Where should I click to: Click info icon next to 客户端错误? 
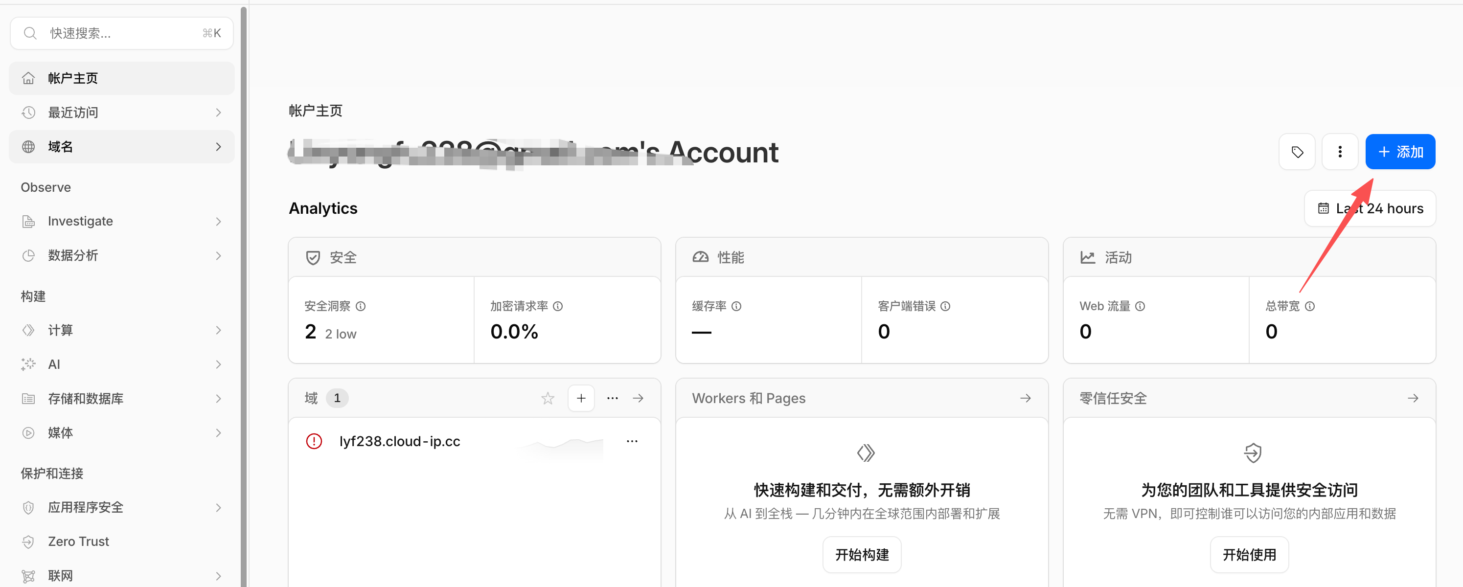click(945, 307)
